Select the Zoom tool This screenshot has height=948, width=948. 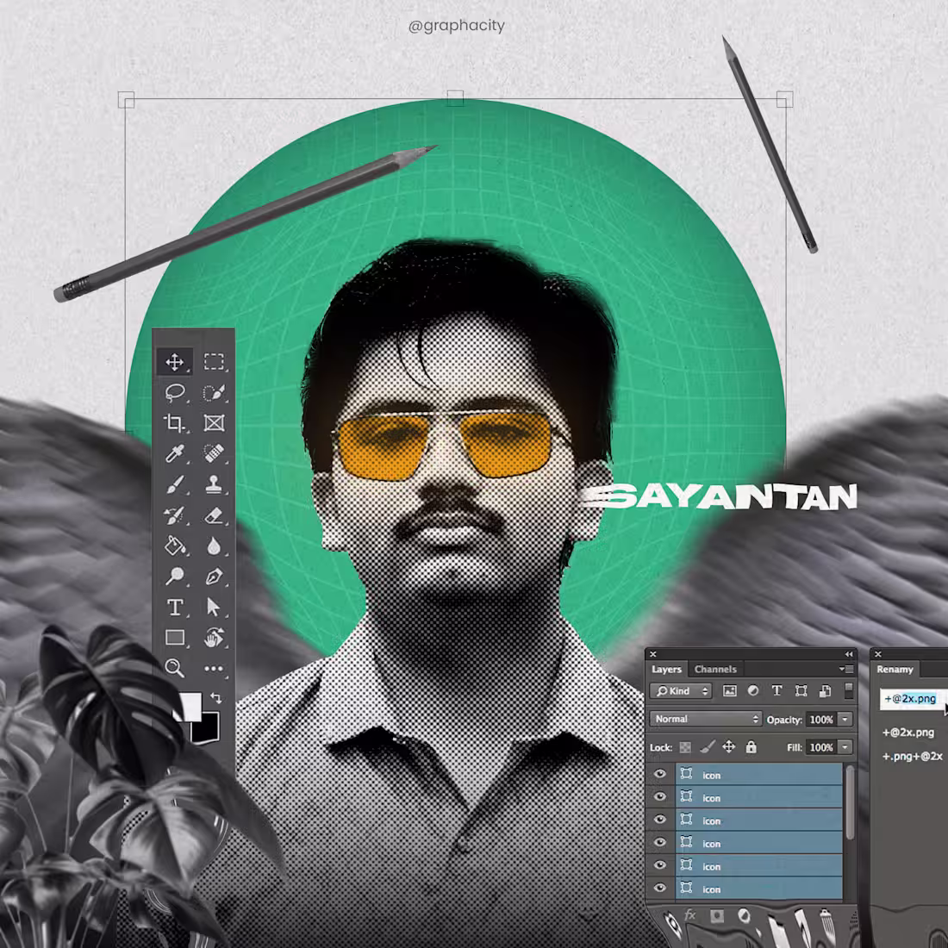(x=175, y=668)
